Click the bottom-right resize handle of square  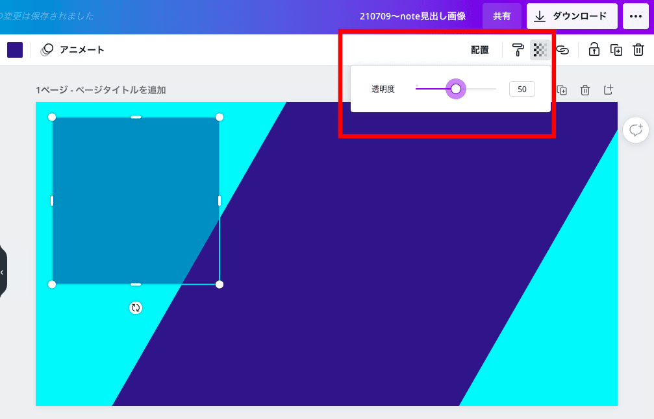[220, 285]
